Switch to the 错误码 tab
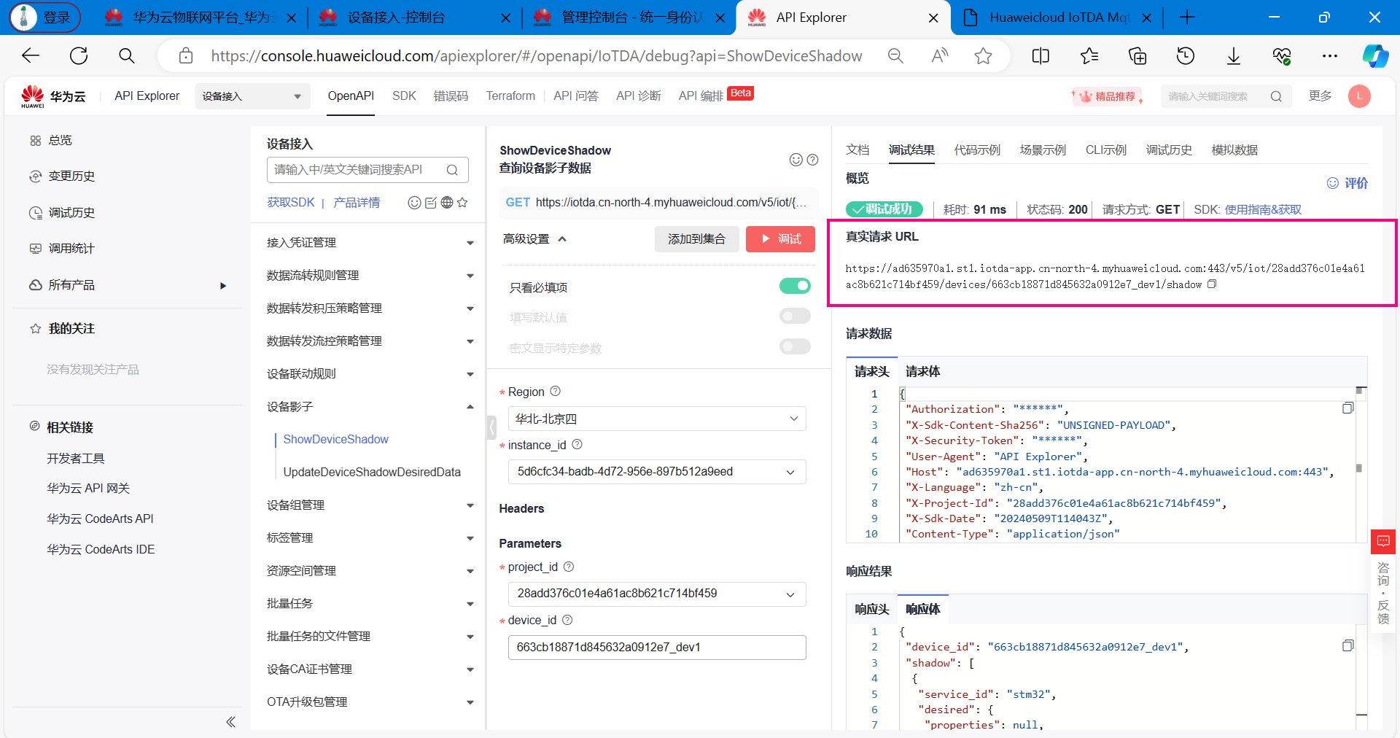This screenshot has width=1400, height=738. click(x=451, y=96)
